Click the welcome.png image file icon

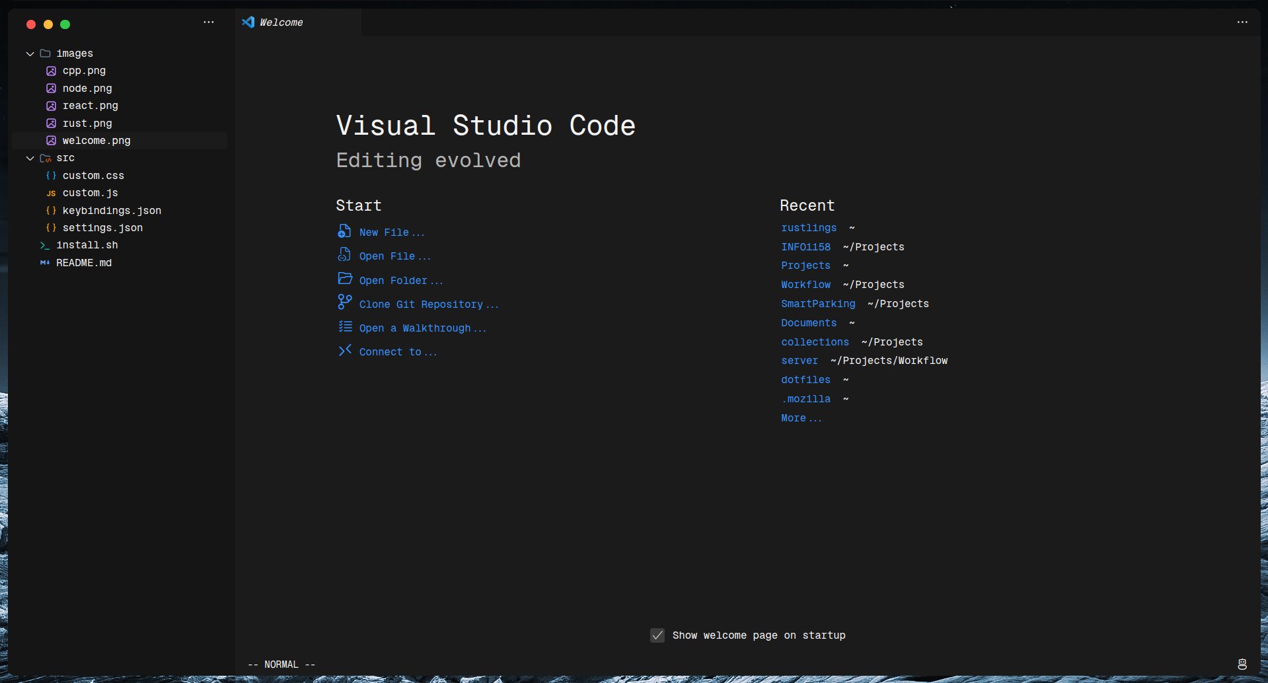tap(51, 141)
